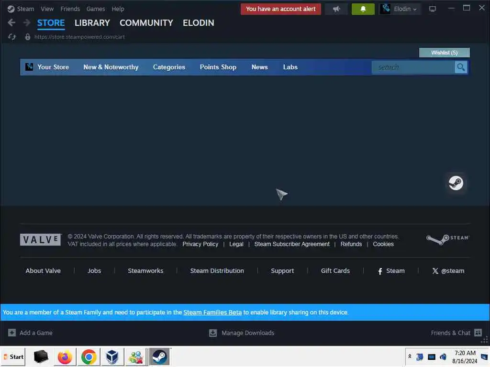Open the Games menu

coord(96,9)
